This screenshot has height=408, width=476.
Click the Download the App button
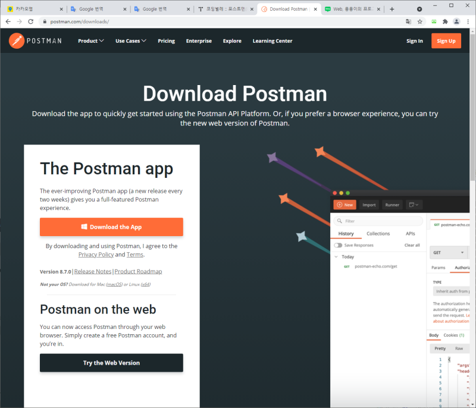click(x=111, y=227)
